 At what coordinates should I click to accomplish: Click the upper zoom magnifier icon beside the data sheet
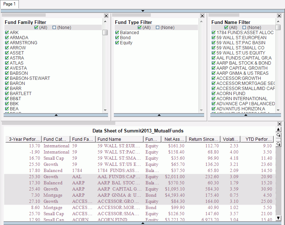(x=278, y=135)
